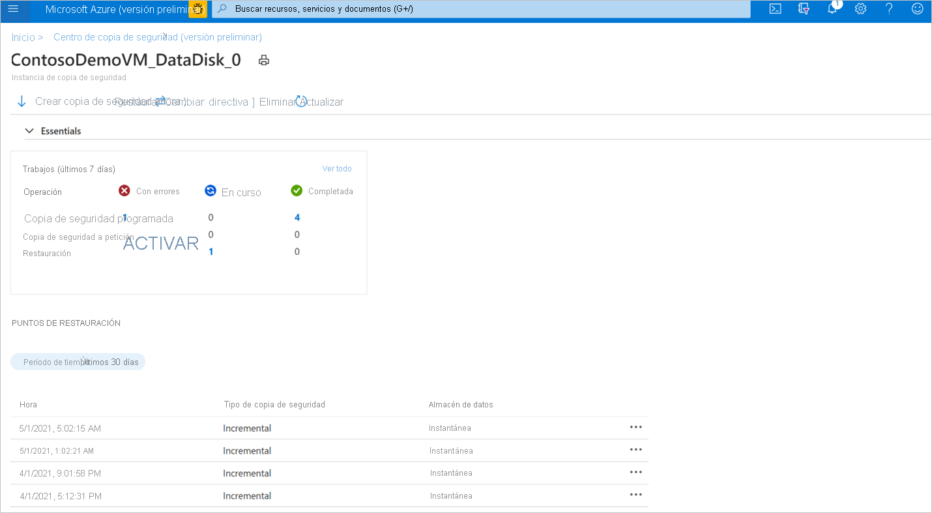Click Incremental in the 5:02:15 AM row
The image size is (932, 513).
pyautogui.click(x=247, y=428)
